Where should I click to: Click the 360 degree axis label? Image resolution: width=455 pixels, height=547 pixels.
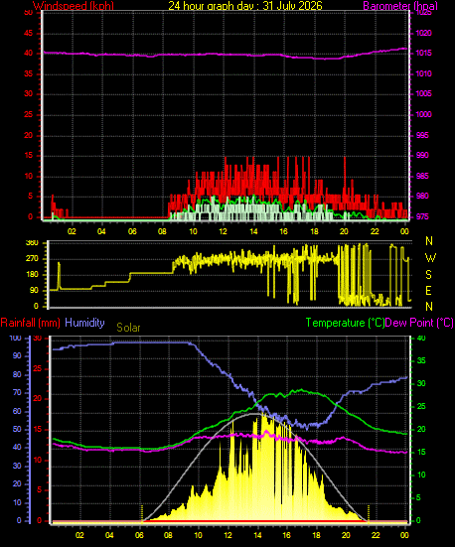32,243
